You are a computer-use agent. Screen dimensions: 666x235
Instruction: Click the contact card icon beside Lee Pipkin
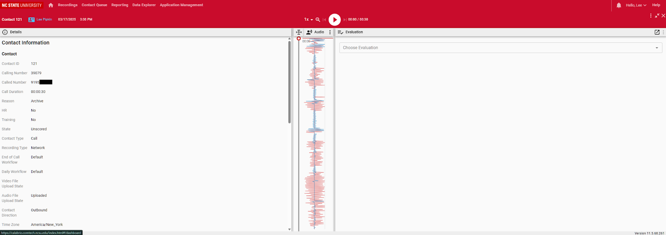[x=31, y=20]
